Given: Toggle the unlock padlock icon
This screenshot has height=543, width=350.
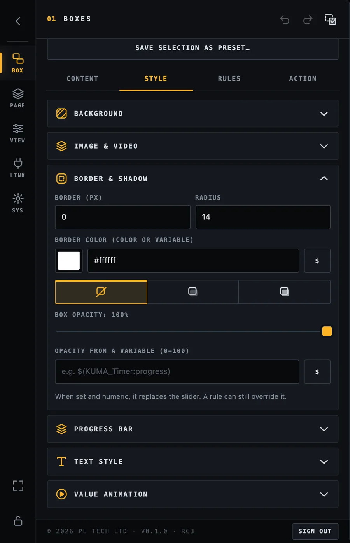Looking at the screenshot, I should click(x=18, y=521).
